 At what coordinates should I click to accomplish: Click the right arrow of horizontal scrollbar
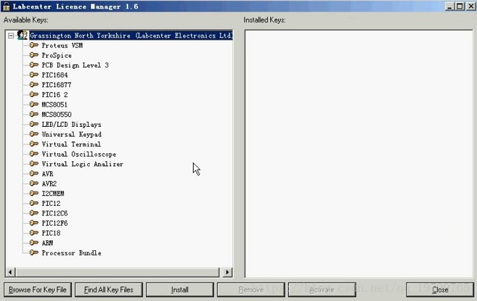[227, 272]
